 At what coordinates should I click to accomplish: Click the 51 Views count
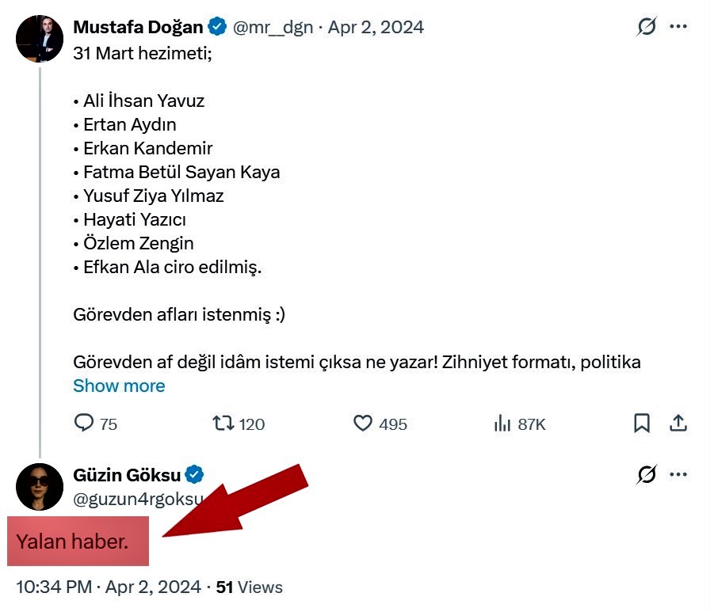[x=249, y=587]
